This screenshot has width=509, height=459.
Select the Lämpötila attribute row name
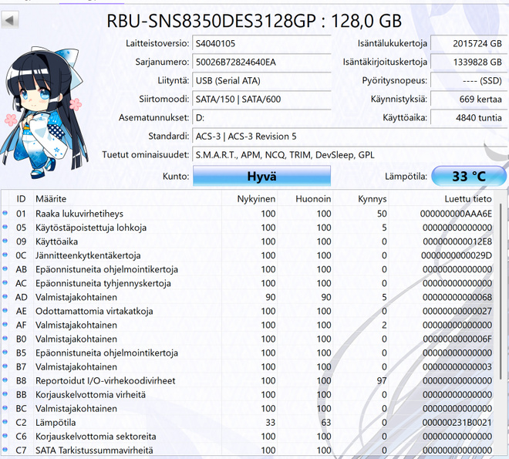tap(56, 422)
